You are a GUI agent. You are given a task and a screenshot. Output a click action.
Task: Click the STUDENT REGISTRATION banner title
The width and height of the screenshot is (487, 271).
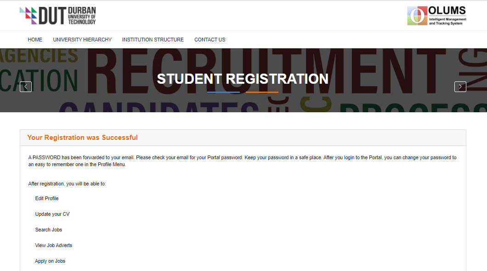click(x=243, y=79)
